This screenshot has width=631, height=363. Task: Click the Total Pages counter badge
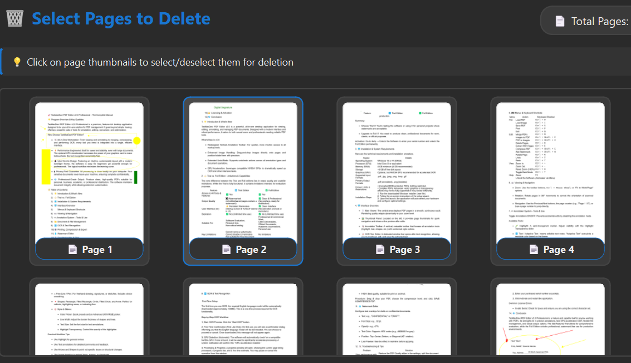click(x=586, y=21)
